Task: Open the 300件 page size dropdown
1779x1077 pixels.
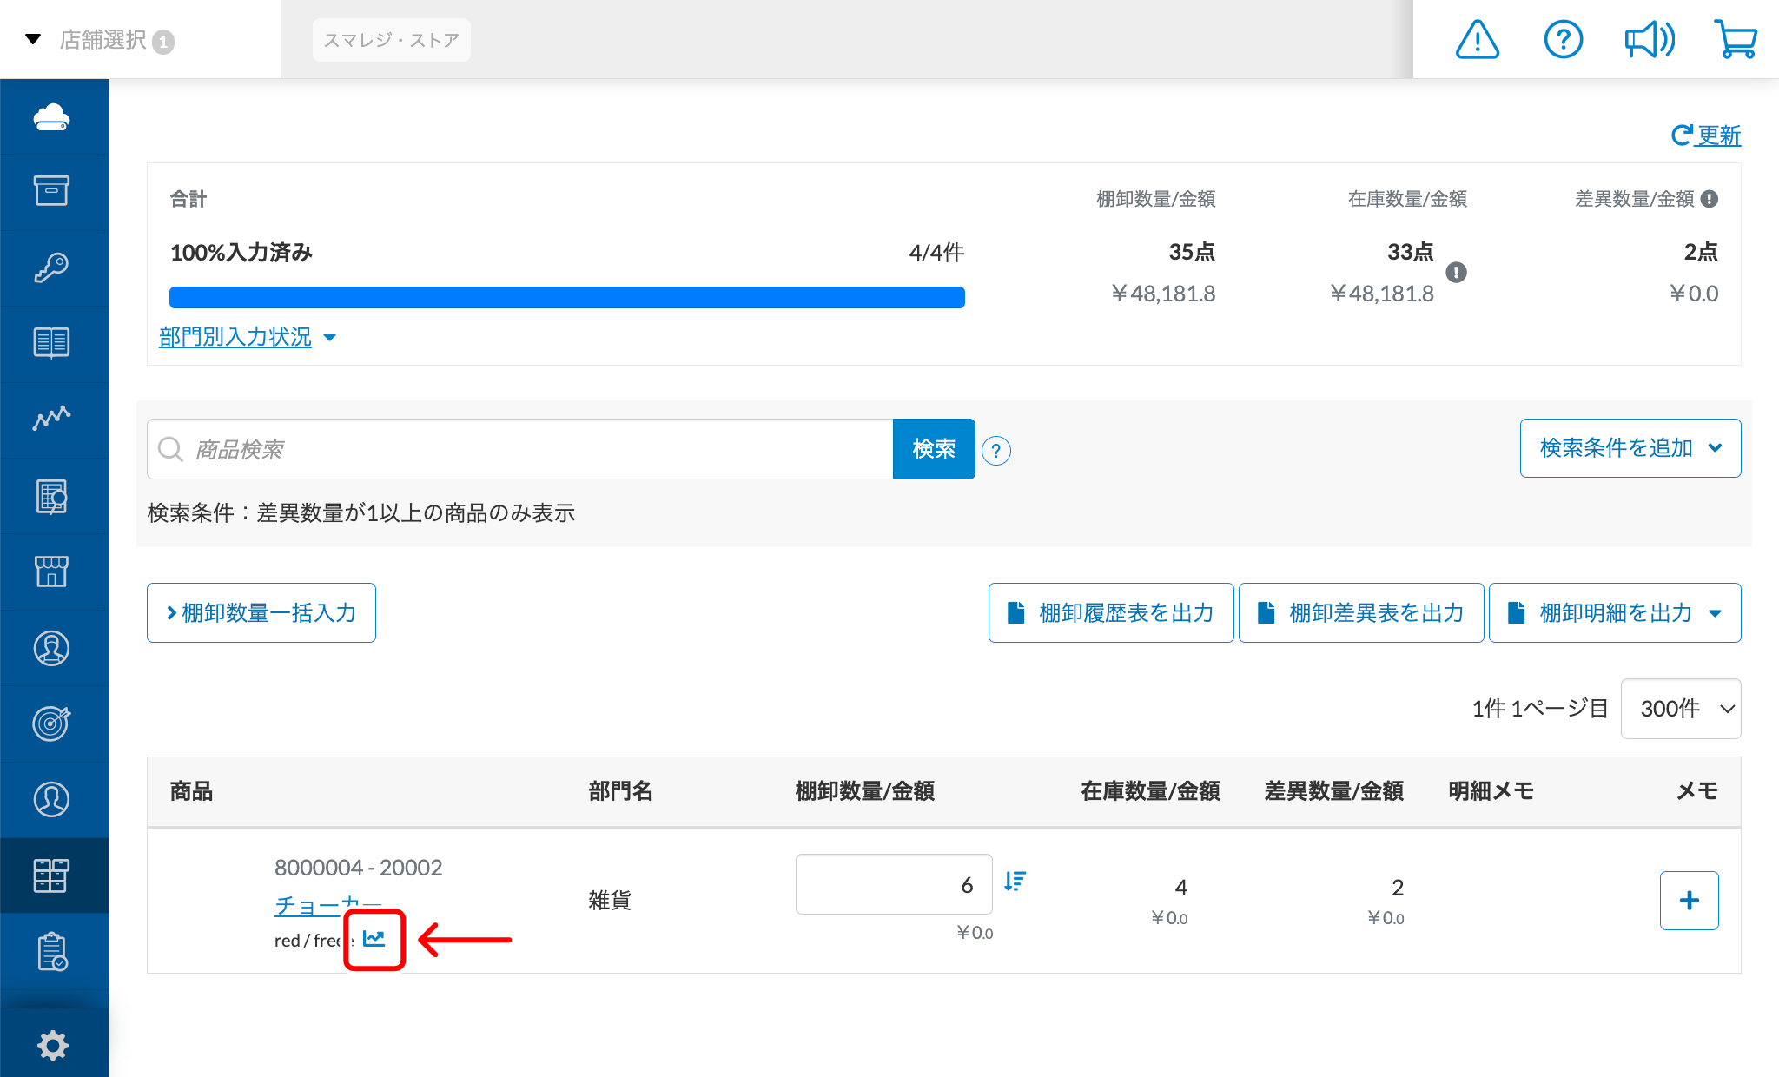Action: pos(1680,709)
